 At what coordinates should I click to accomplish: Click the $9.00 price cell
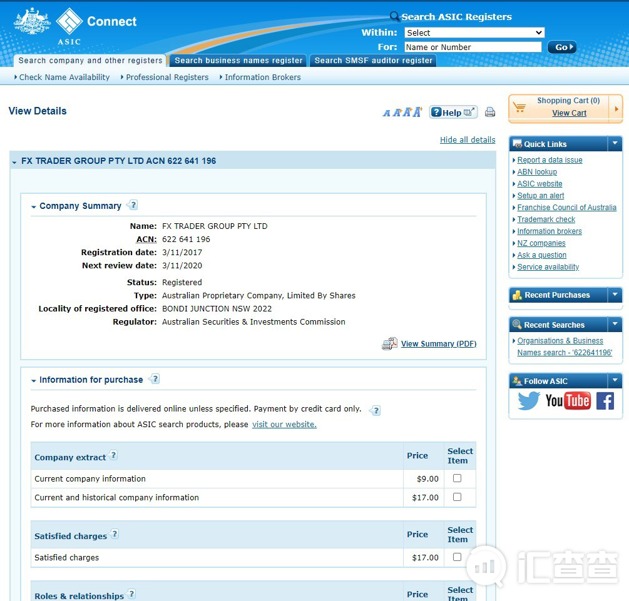click(x=423, y=478)
